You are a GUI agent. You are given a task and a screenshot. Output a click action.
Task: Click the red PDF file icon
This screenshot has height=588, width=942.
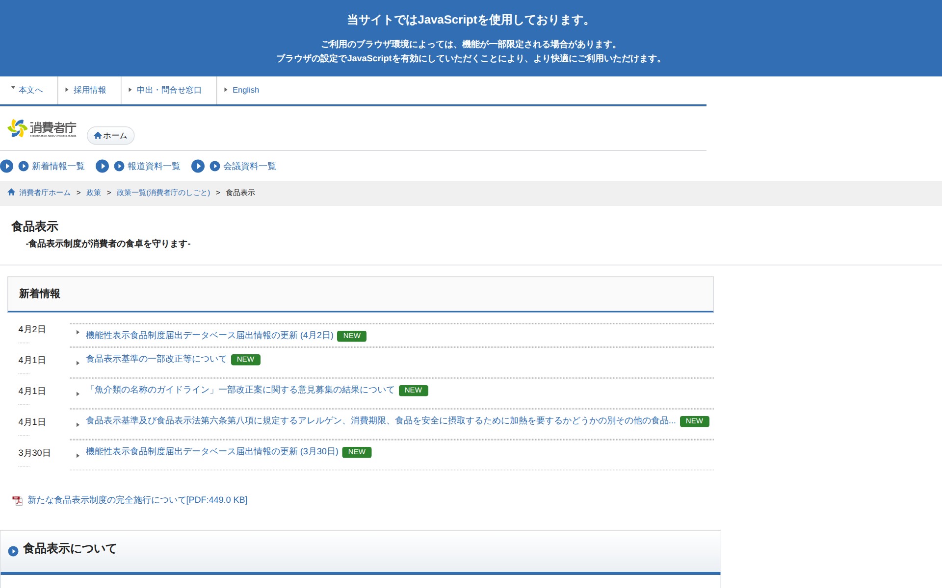18,500
